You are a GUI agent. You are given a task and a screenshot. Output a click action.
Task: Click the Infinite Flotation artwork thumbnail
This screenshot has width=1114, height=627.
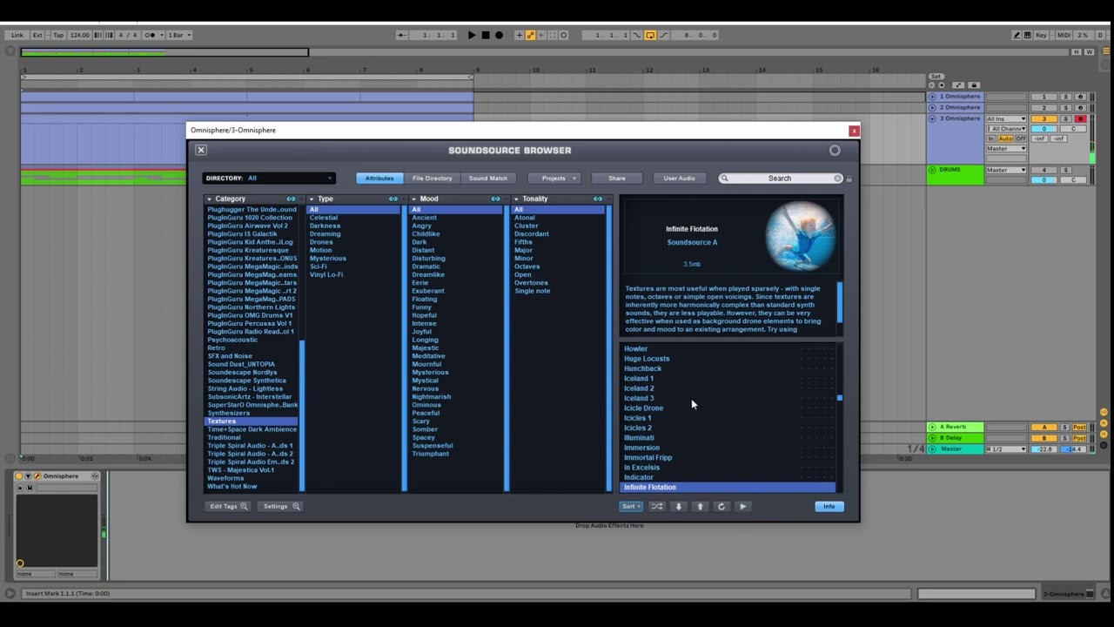801,236
